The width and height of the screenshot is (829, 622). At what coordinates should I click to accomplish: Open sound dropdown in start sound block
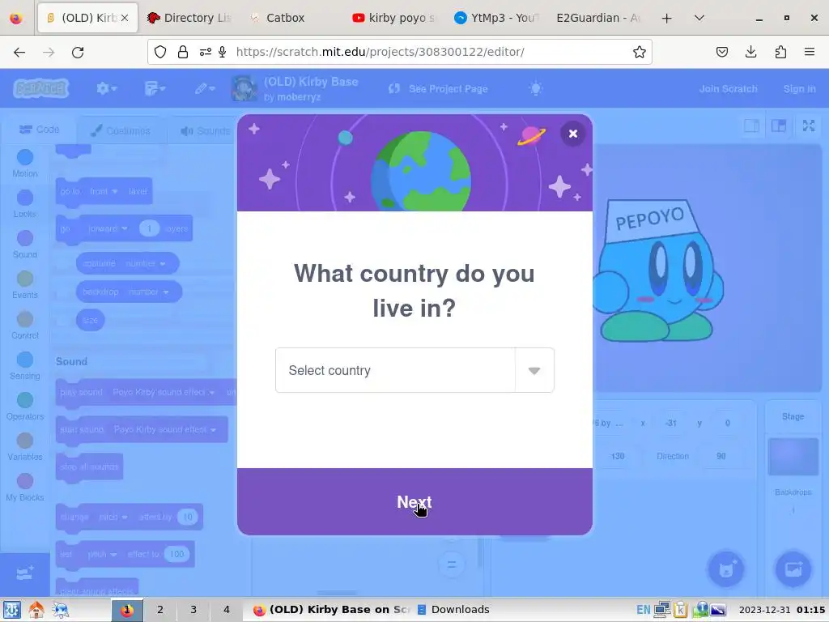pyautogui.click(x=165, y=429)
